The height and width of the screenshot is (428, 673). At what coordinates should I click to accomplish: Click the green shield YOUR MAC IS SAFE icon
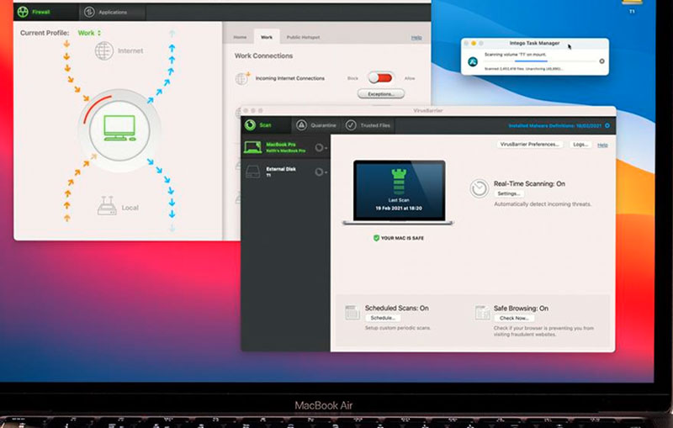[376, 238]
